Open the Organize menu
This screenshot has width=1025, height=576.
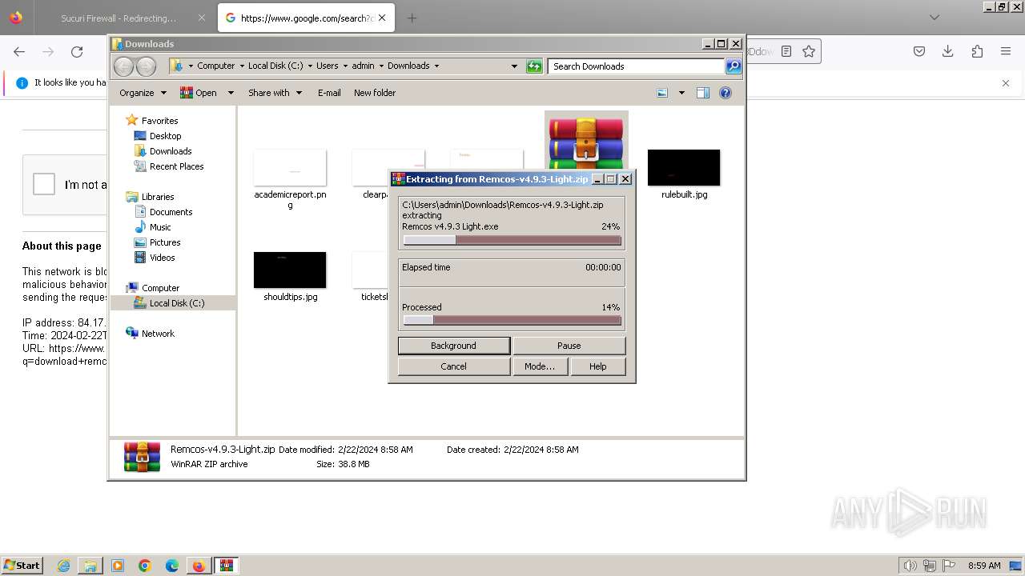[x=143, y=93]
